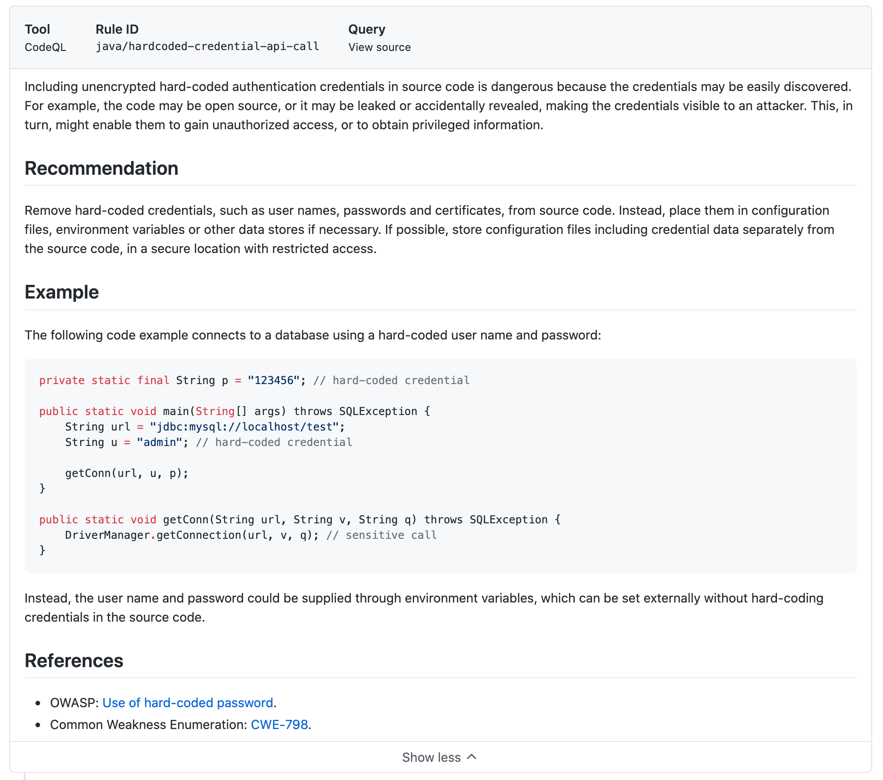
Task: Click the java/hardcoded-credential-api-call rule ID
Action: coord(207,46)
